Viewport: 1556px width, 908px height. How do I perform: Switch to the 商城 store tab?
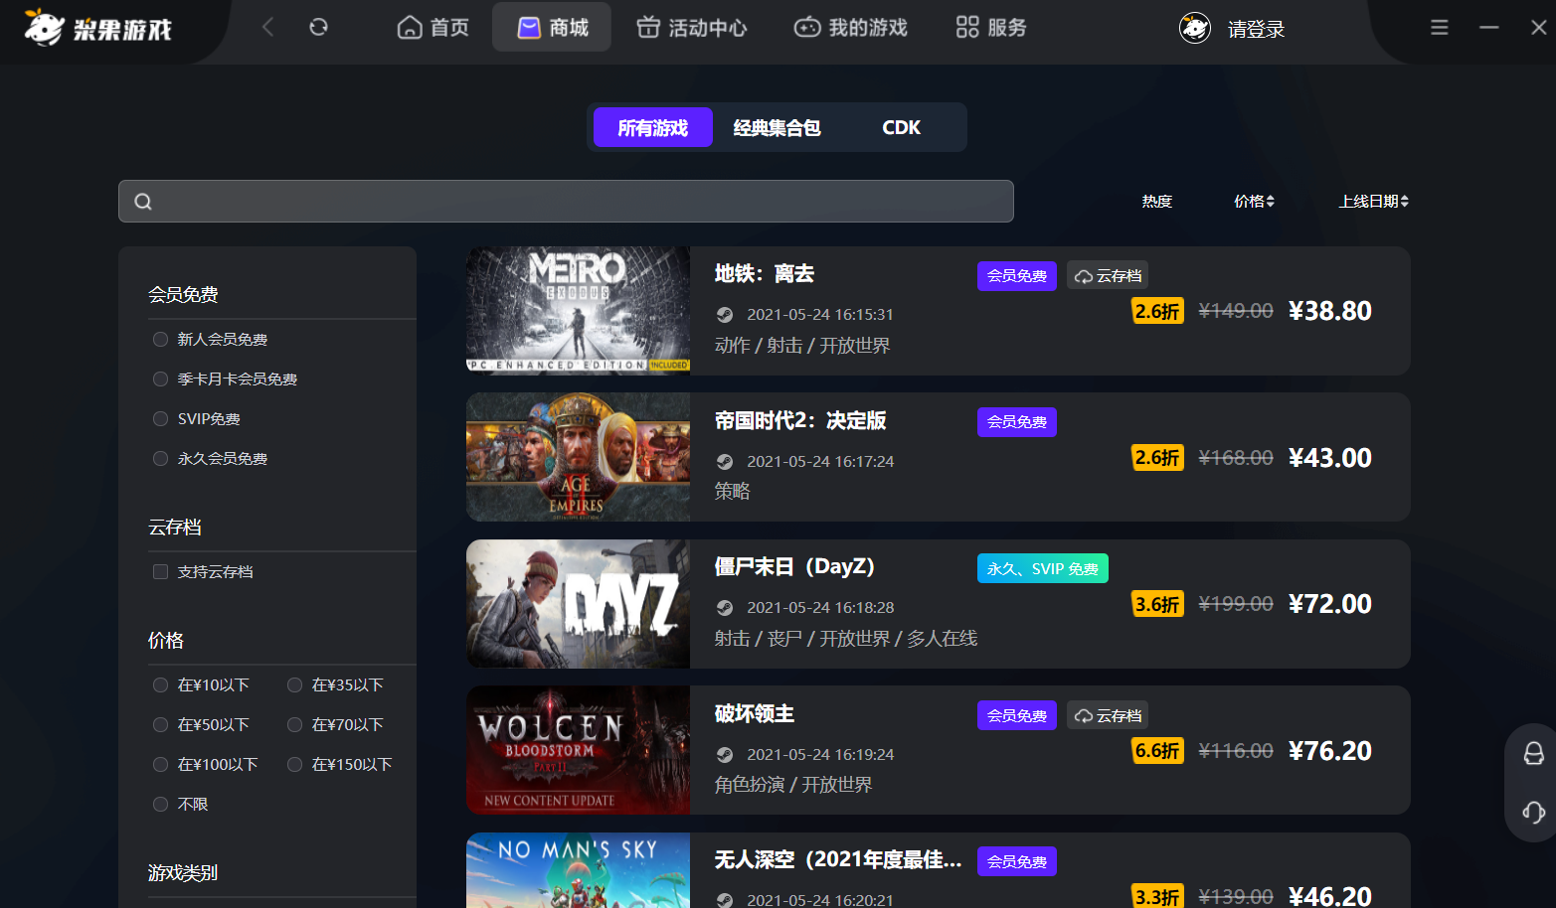pos(552,27)
